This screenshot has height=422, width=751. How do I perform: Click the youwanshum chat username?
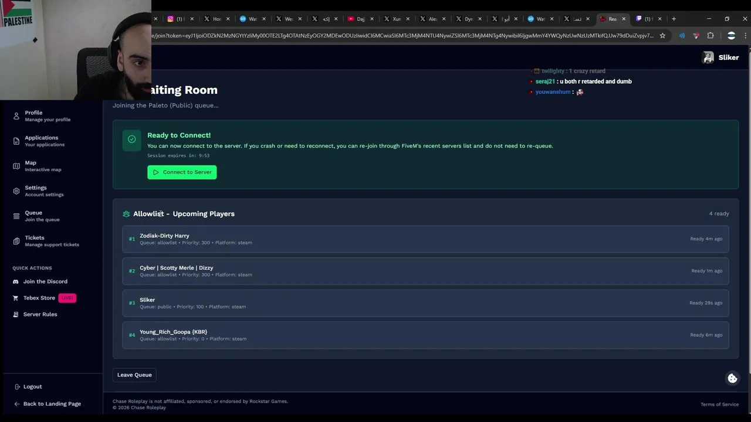[x=553, y=92]
